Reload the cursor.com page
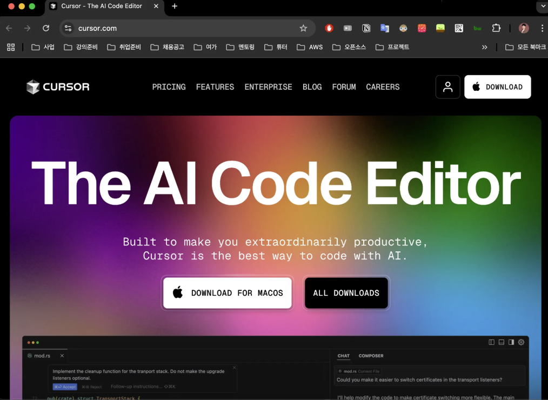The width and height of the screenshot is (548, 400). point(46,28)
